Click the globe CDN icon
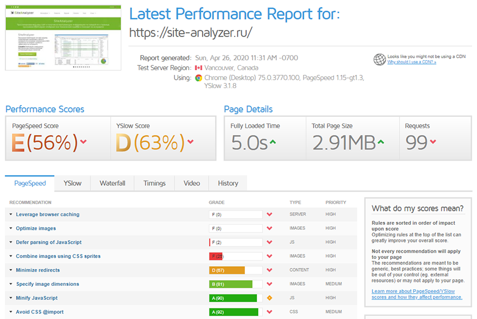The width and height of the screenshot is (477, 319). click(x=379, y=60)
